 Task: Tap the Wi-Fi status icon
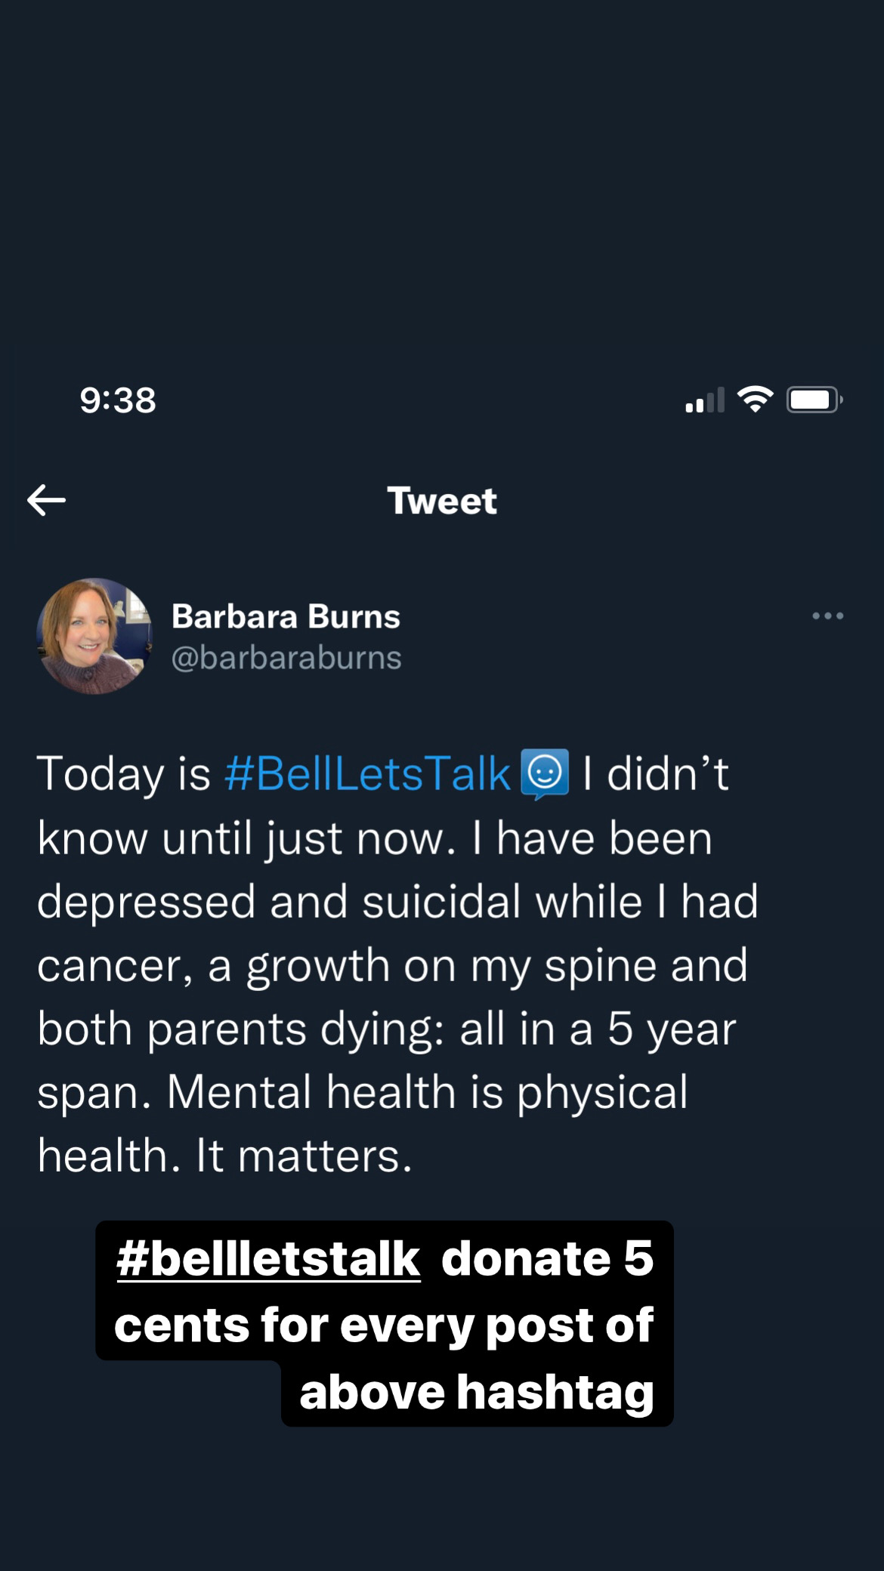tap(755, 399)
